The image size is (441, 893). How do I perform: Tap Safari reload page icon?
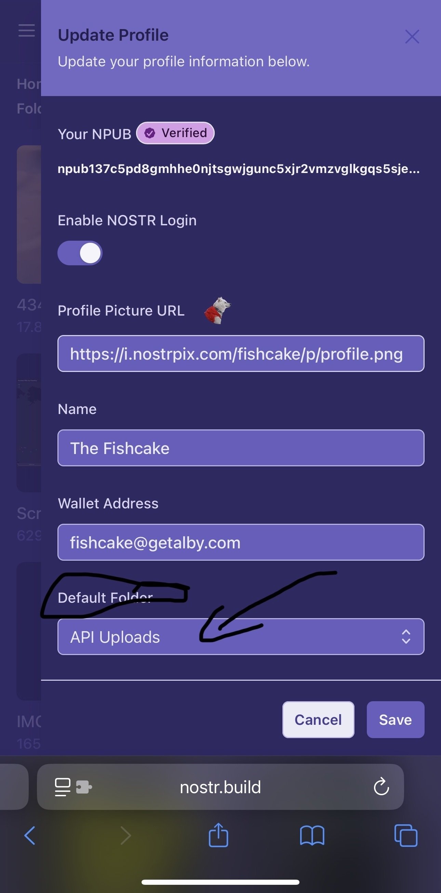tap(381, 787)
